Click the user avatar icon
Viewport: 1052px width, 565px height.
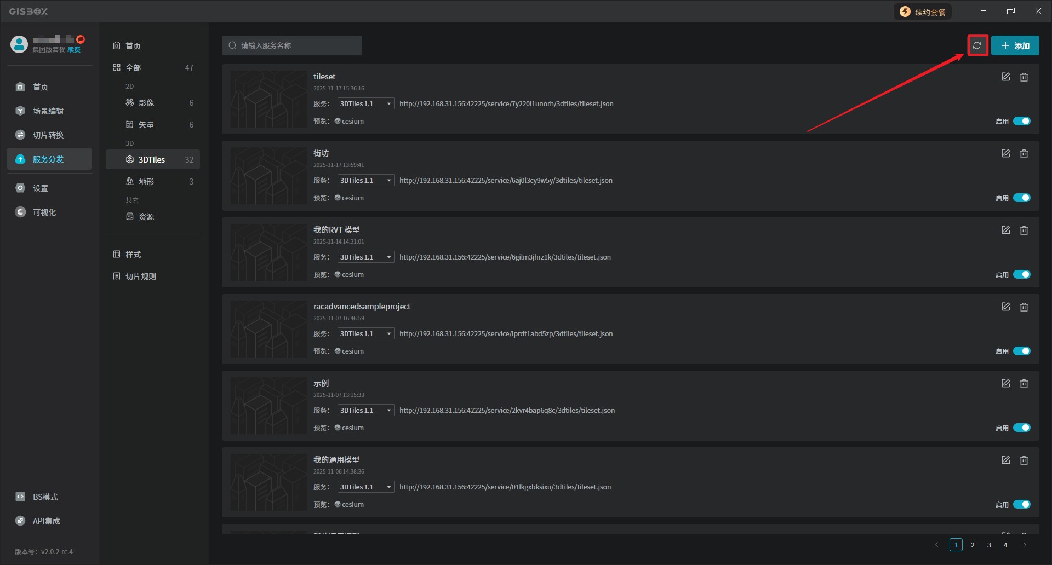[19, 44]
